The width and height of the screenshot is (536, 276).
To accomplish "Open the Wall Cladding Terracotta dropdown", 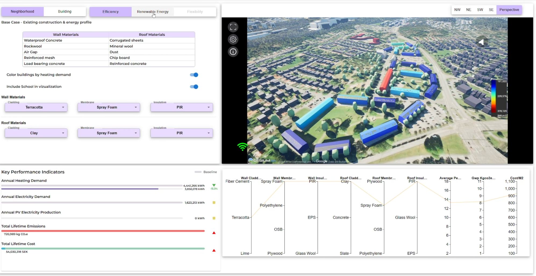I will click(x=36, y=107).
